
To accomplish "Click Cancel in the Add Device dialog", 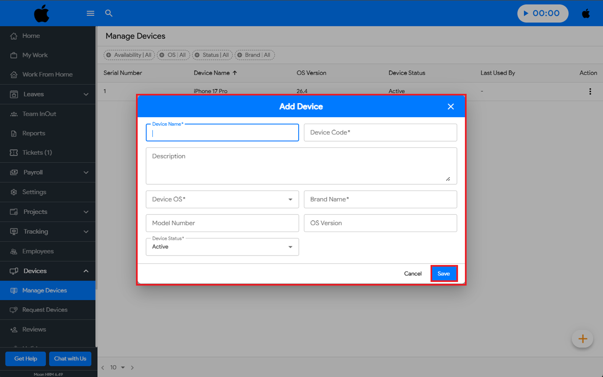I will coord(412,274).
